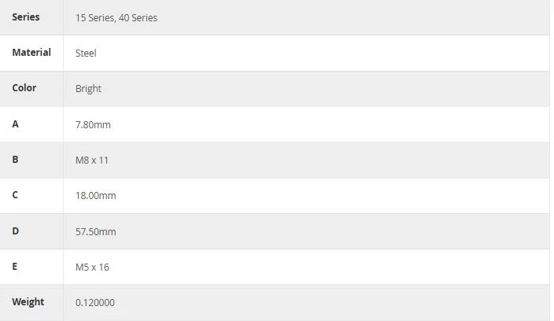Screen dimensions: 554x321
Task: Click the dimension E label
Action: (x=14, y=266)
